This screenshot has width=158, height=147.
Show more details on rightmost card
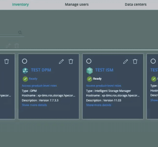154,100
